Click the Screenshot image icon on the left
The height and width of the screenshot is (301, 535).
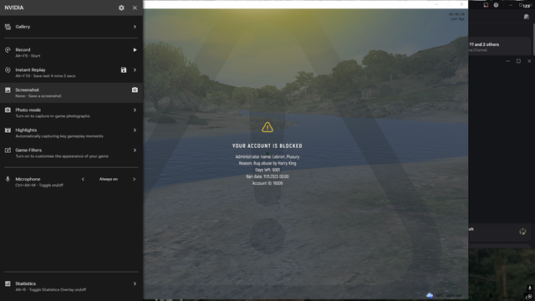point(8,90)
